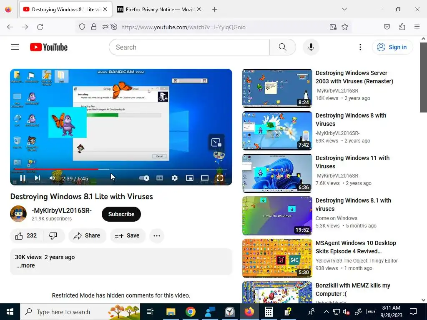The height and width of the screenshot is (320, 427).
Task: List all tabs dropdown arrow
Action: pos(344,9)
